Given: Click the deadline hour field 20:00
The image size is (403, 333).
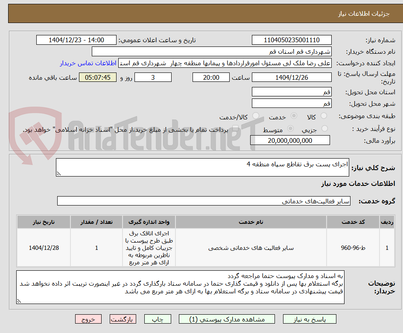Looking at the screenshot, I should click(x=211, y=77).
